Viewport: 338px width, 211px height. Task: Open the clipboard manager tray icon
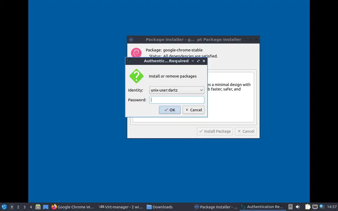tap(308, 207)
